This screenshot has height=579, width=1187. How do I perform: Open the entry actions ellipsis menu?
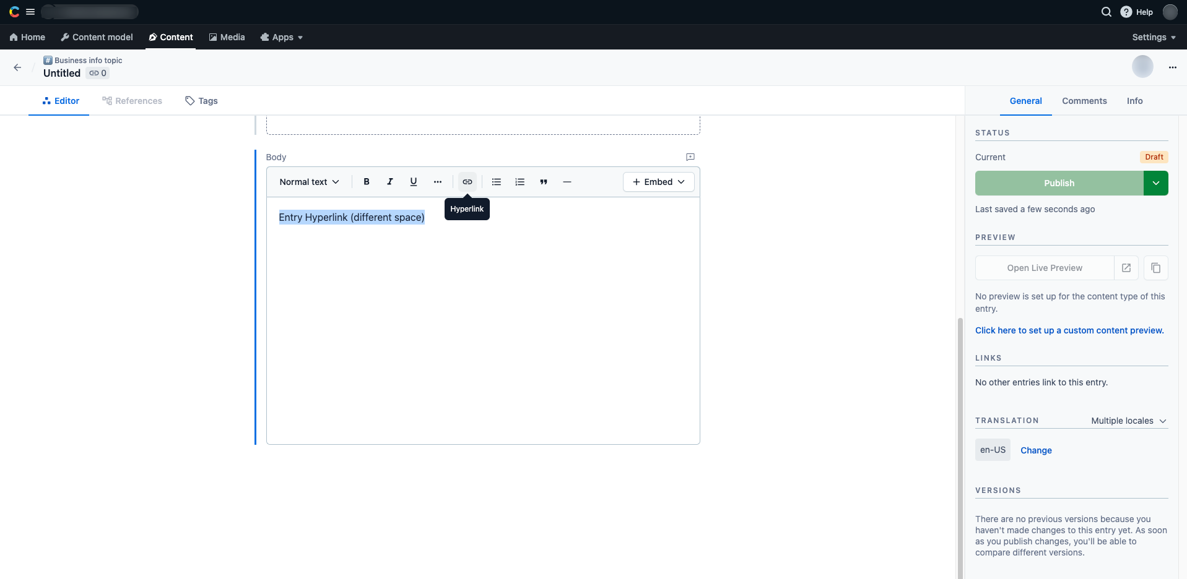(x=1173, y=67)
